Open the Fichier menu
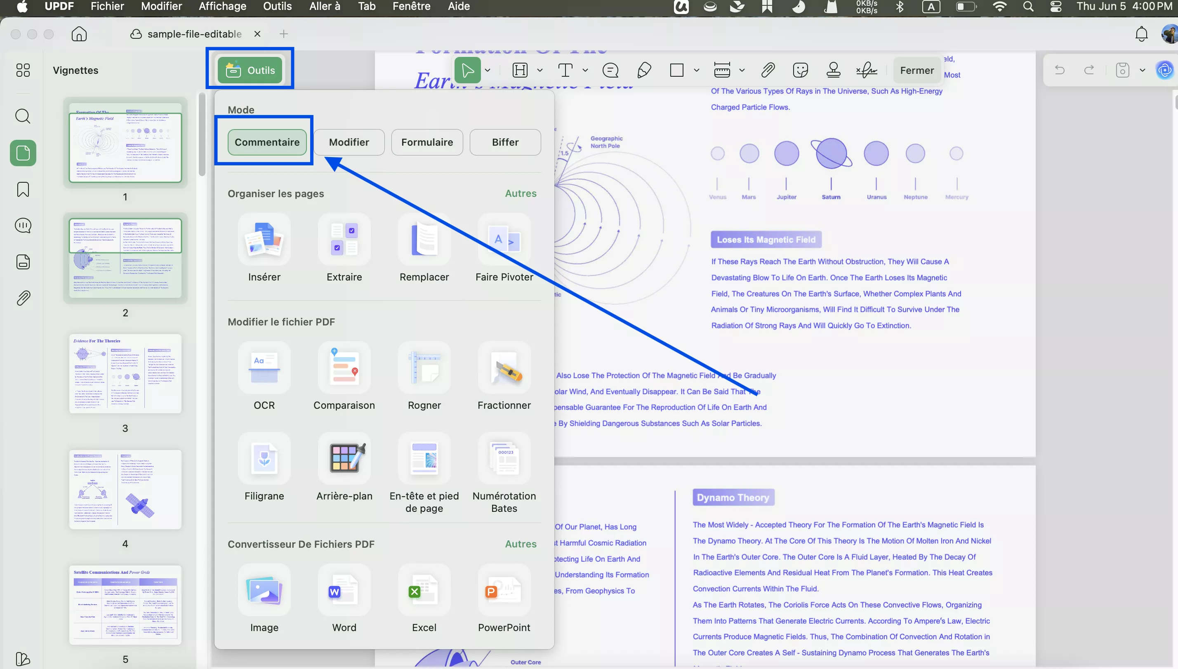The height and width of the screenshot is (669, 1178). click(107, 7)
